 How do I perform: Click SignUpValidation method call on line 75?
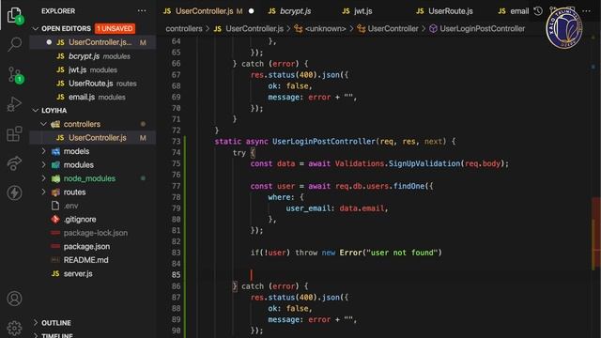click(x=424, y=163)
